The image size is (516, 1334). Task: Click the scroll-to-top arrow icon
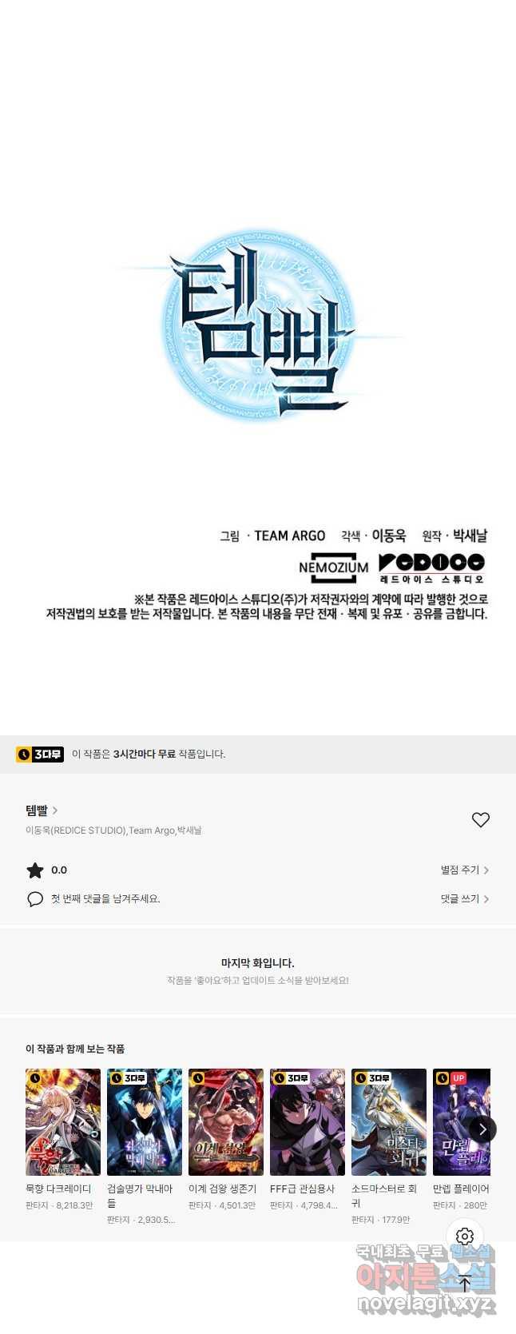[465, 1284]
